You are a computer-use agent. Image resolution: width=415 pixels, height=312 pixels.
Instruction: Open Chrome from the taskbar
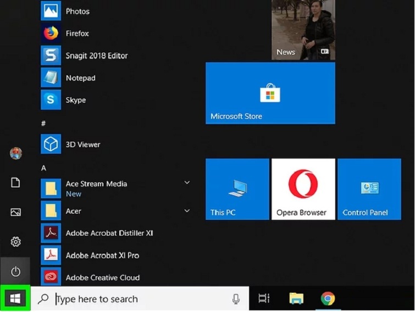[328, 299]
